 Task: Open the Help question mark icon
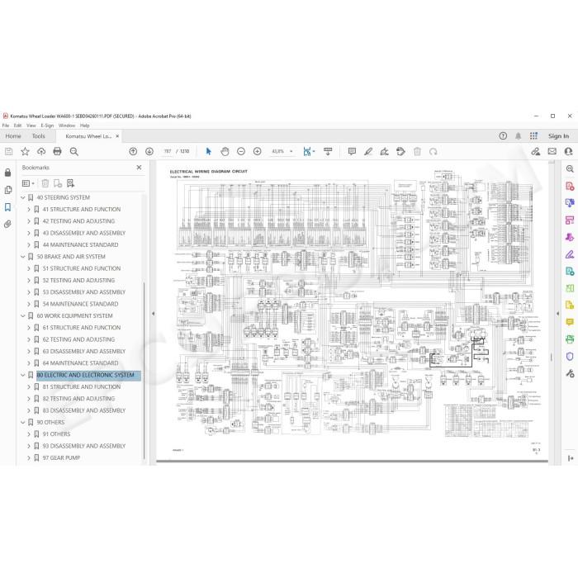[x=503, y=135]
